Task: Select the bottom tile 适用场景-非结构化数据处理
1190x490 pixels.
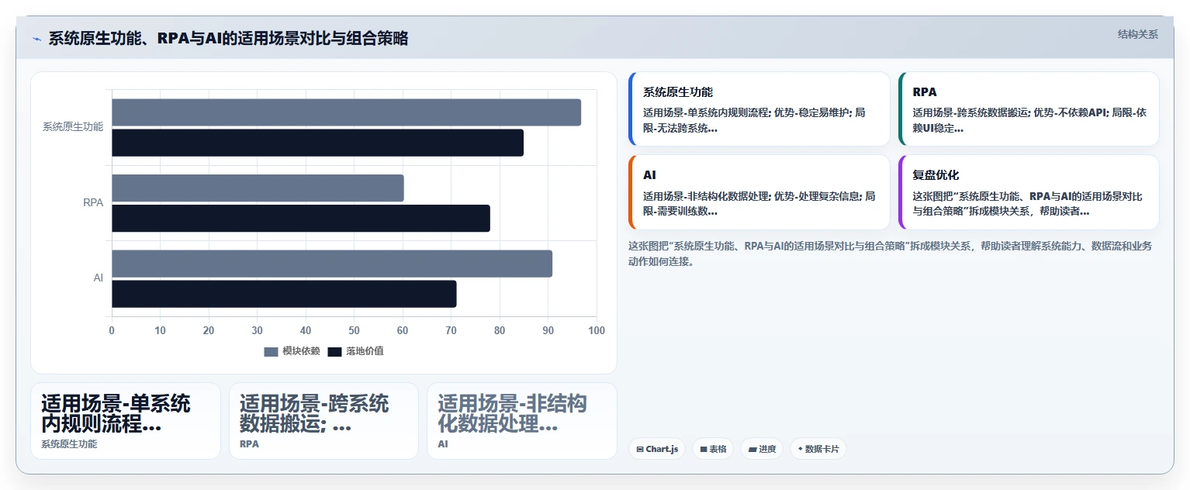Action: click(x=522, y=421)
